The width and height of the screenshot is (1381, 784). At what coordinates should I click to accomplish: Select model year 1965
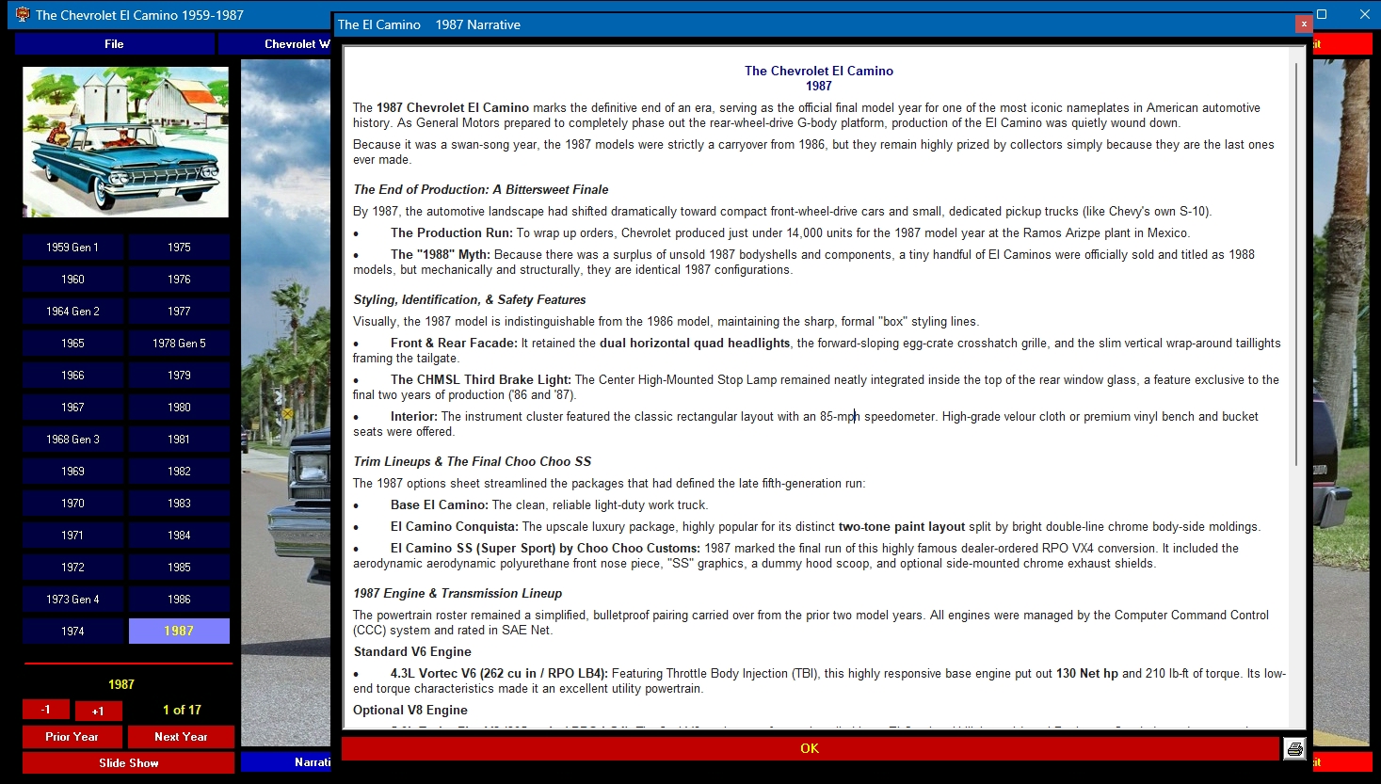(x=72, y=344)
